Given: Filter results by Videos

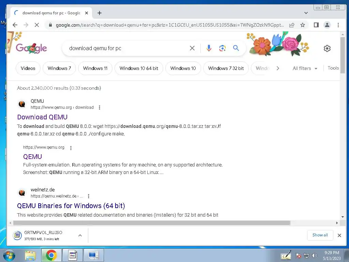Looking at the screenshot, I should point(28,68).
